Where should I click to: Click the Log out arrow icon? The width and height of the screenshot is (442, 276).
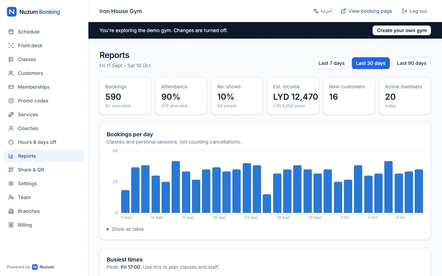pyautogui.click(x=405, y=11)
